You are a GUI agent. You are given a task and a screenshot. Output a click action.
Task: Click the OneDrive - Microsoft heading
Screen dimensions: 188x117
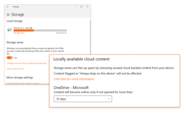71,88
